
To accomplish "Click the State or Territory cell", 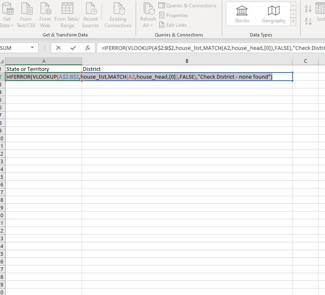I will [44, 69].
